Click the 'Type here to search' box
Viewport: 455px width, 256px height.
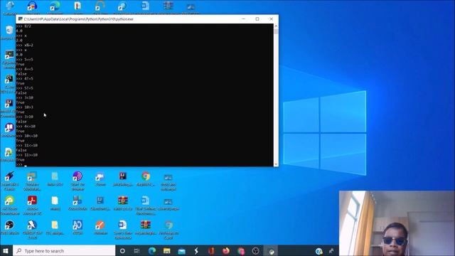point(64,251)
